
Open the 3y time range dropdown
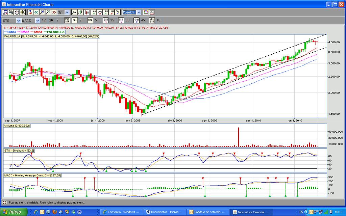(x=67, y=12)
